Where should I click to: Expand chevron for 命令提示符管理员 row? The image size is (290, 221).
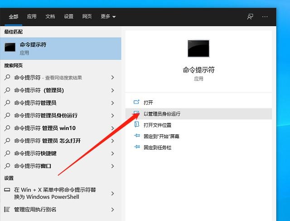[x=112, y=103]
